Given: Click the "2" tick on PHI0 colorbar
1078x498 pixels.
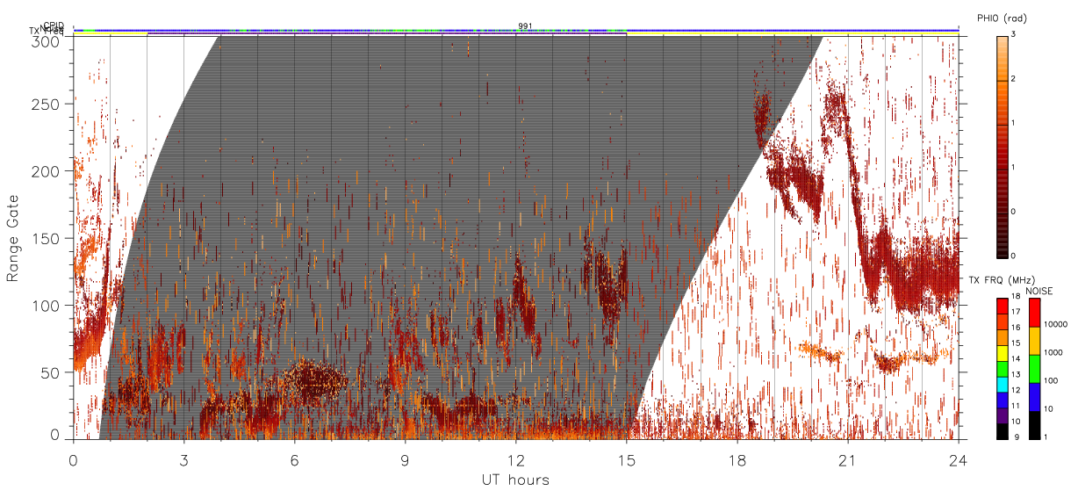Looking at the screenshot, I should click(1013, 80).
